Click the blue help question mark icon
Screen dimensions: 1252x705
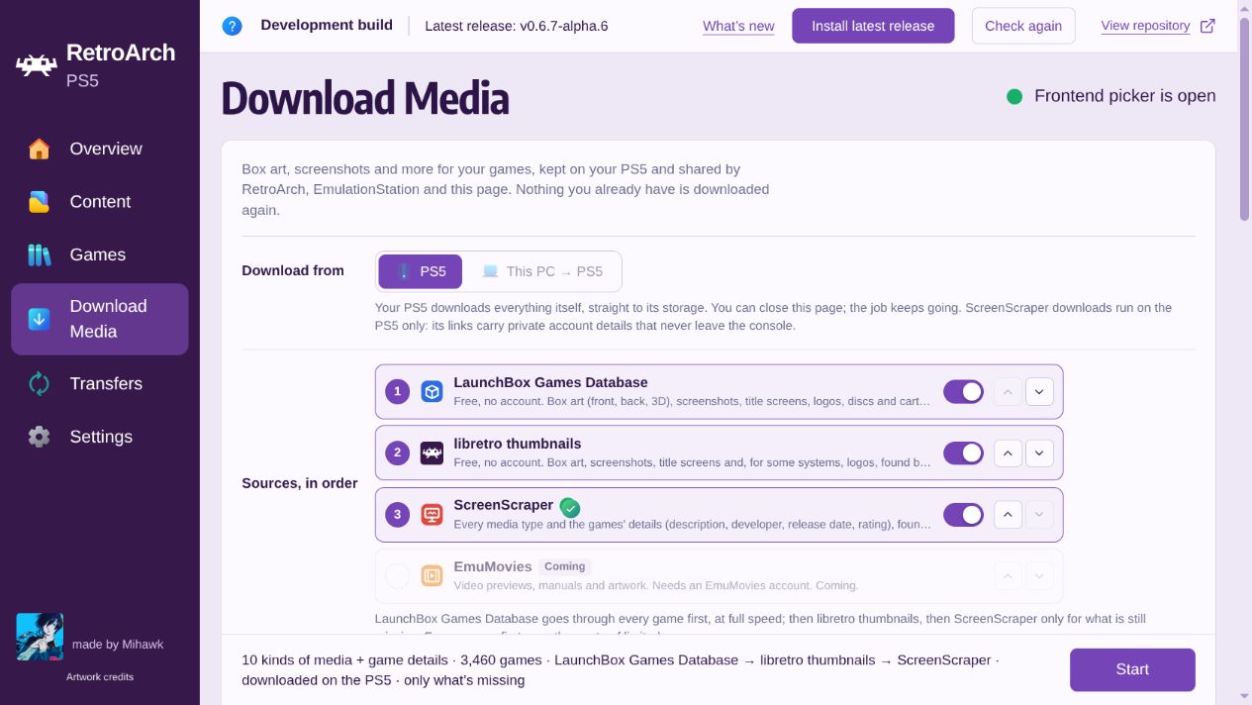click(x=233, y=26)
